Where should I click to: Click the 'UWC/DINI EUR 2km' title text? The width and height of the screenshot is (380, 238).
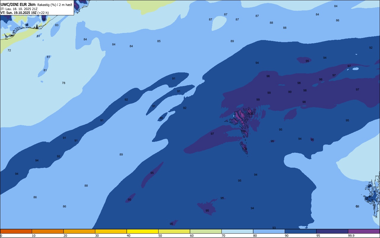coord(18,4)
